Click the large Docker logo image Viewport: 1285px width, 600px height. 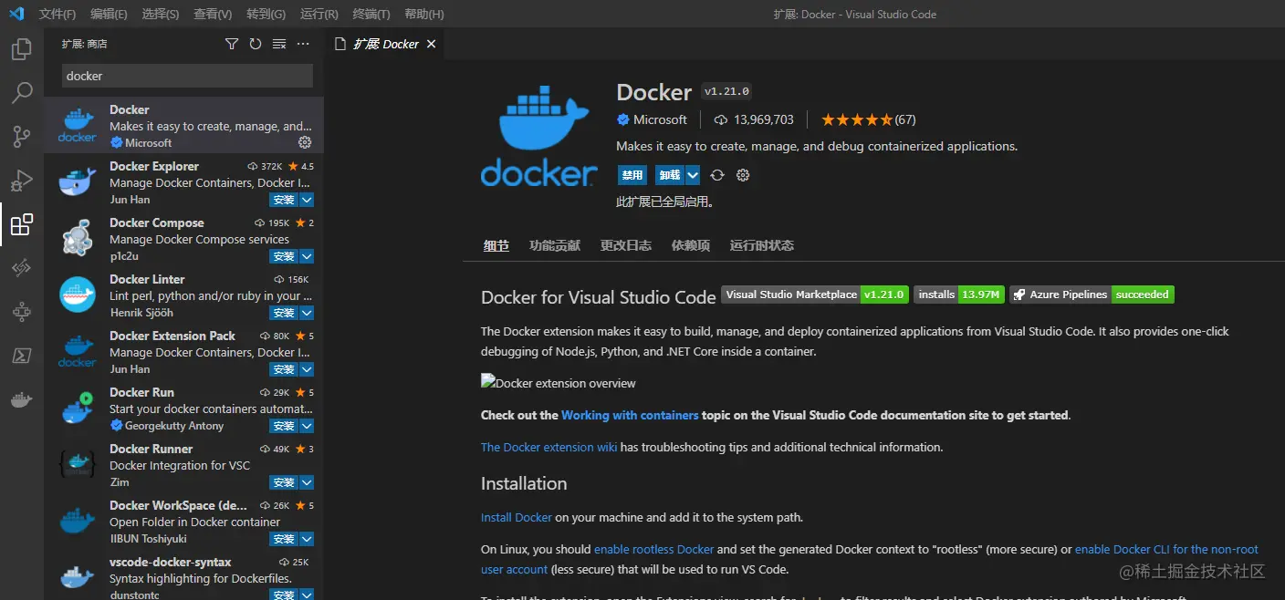click(x=538, y=136)
